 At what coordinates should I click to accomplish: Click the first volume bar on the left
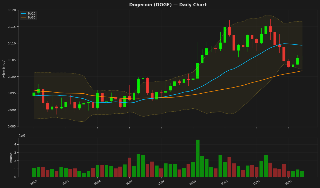click(x=34, y=173)
